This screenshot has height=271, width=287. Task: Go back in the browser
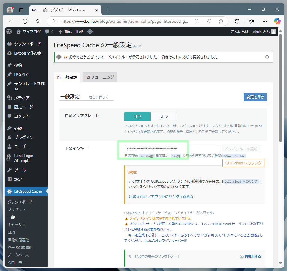coord(12,21)
